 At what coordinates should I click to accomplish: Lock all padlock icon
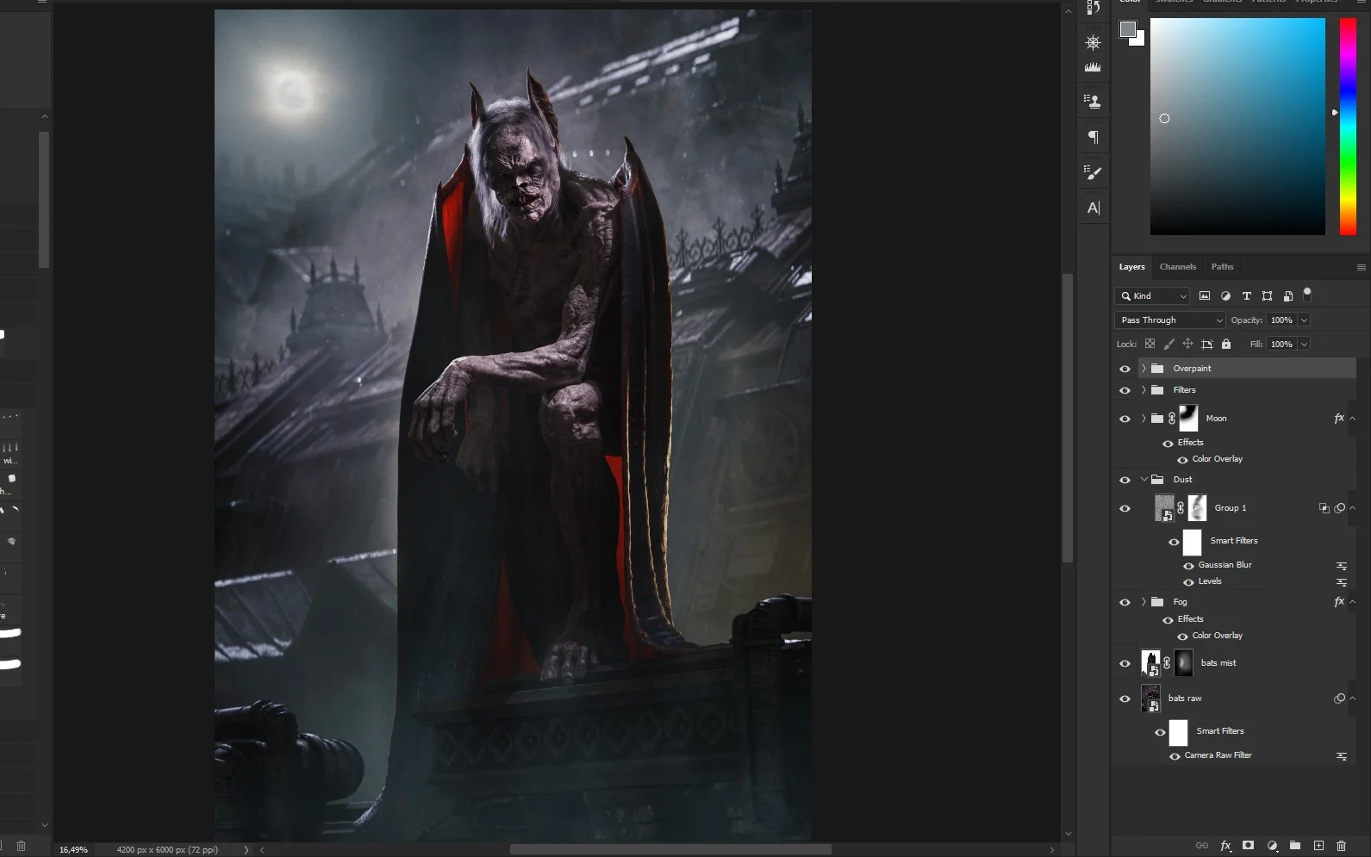pyautogui.click(x=1226, y=344)
